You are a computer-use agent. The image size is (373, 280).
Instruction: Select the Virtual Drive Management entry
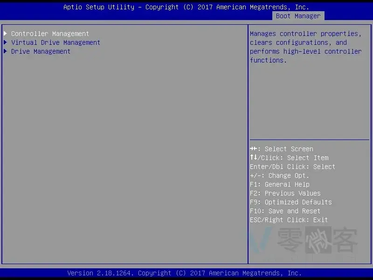click(55, 42)
